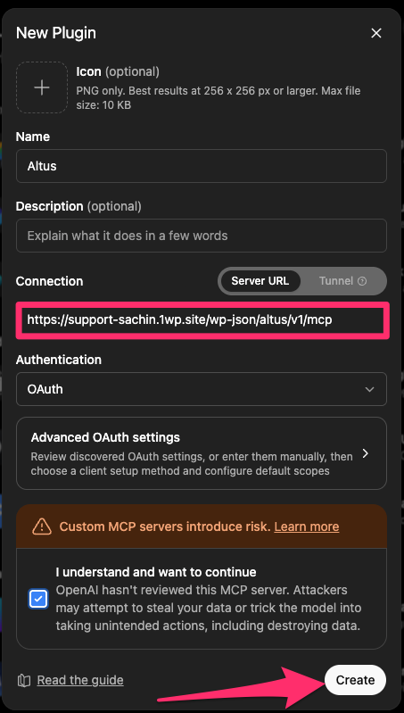
Task: Click the Icon (optional) label
Action: 118,71
